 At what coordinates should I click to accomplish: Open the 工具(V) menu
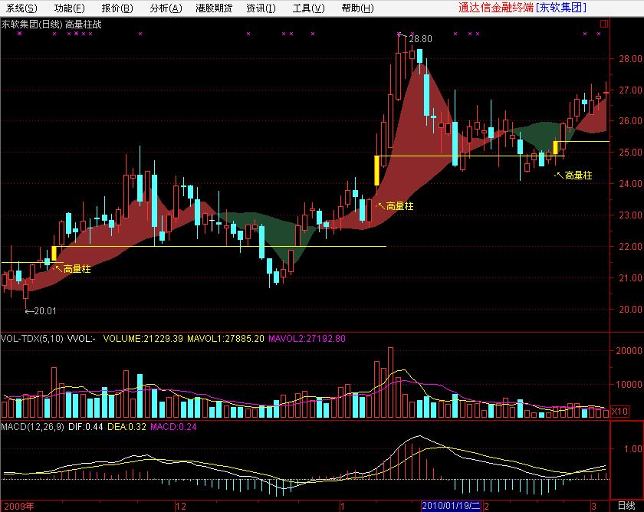coord(308,8)
